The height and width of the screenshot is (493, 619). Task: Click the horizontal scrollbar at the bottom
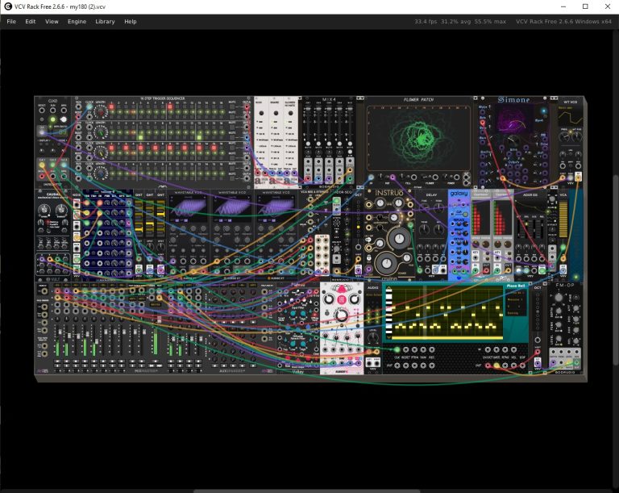pyautogui.click(x=307, y=491)
